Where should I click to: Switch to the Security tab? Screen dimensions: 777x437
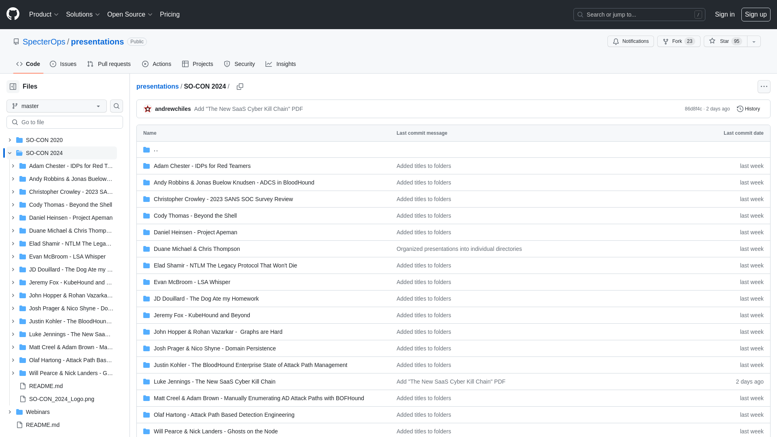coord(240,64)
